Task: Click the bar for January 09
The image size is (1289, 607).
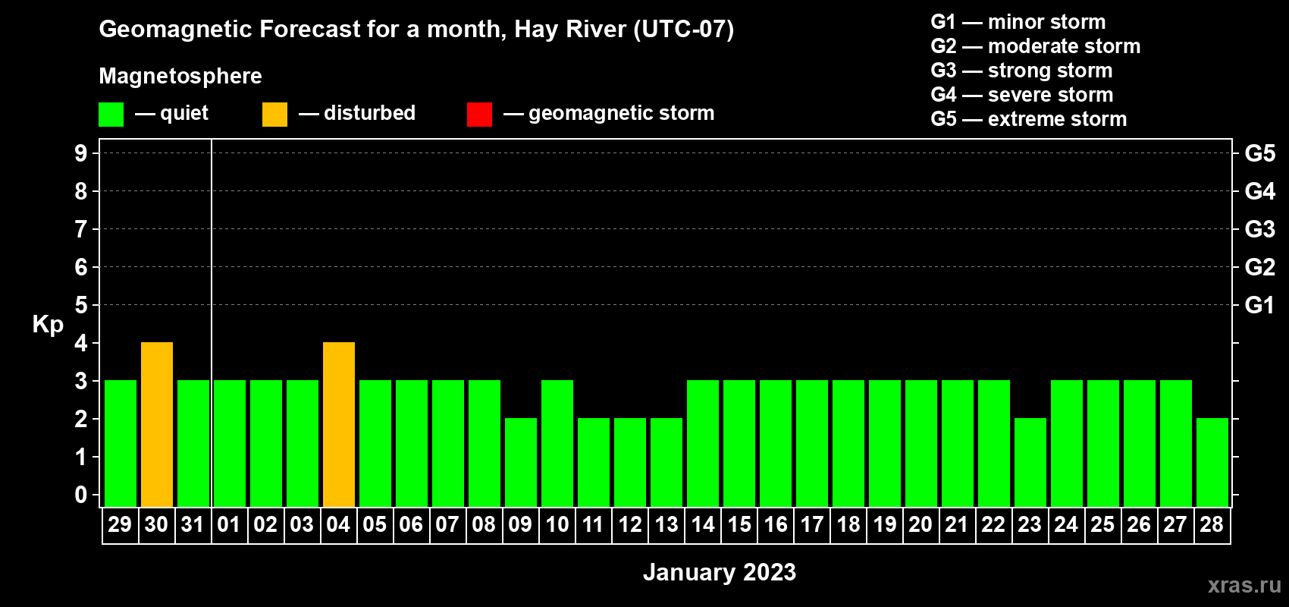Action: coord(521,462)
